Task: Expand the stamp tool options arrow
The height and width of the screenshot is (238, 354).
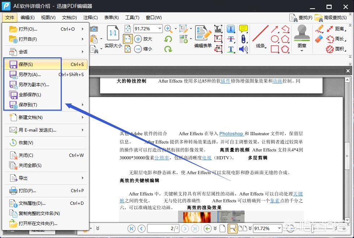Action: click(x=302, y=51)
